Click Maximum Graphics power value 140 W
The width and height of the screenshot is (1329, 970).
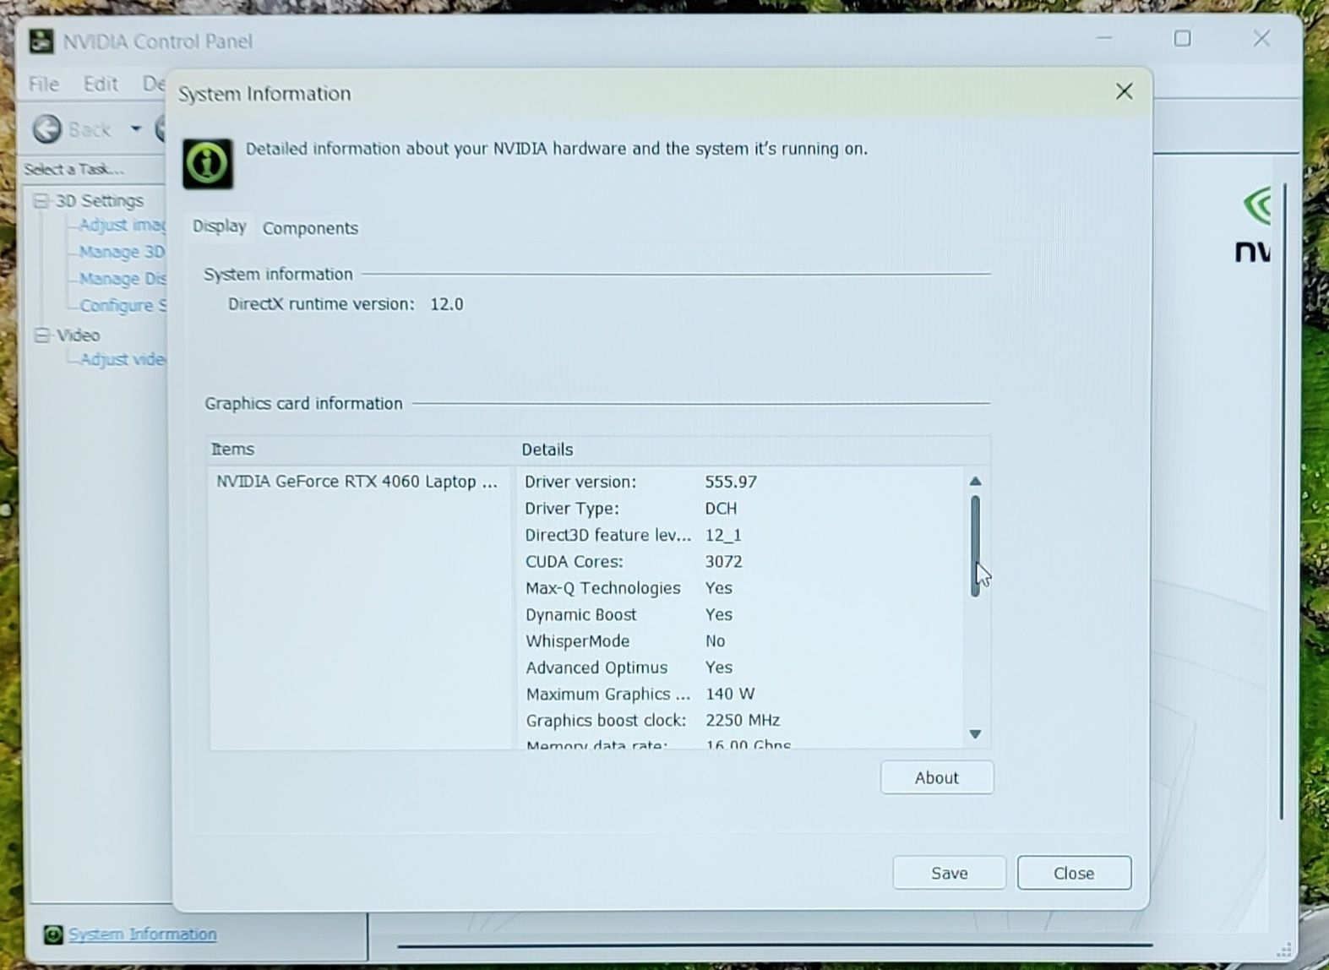pos(730,695)
